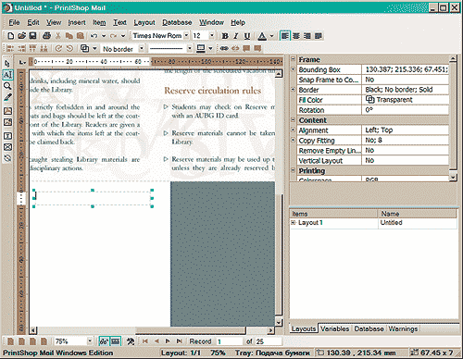Open the Times New Roman font dropdown
463x359 pixels.
pos(186,36)
